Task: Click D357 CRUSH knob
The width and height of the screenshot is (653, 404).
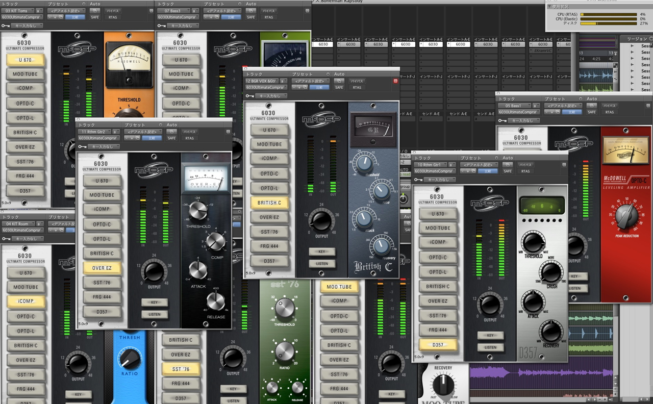Action: (x=550, y=272)
